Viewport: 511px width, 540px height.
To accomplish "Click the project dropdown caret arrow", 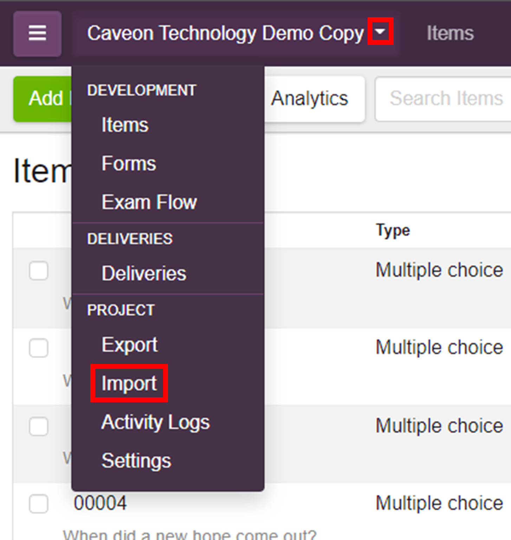I will click(x=380, y=32).
